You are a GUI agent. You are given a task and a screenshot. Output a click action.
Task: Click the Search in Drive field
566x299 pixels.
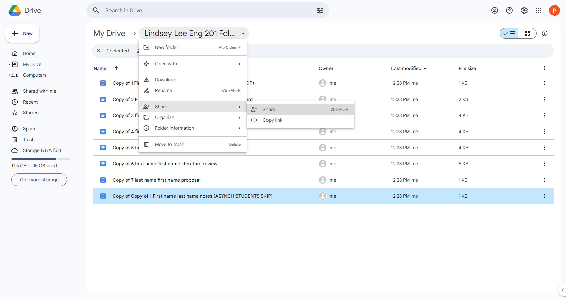[x=208, y=10]
